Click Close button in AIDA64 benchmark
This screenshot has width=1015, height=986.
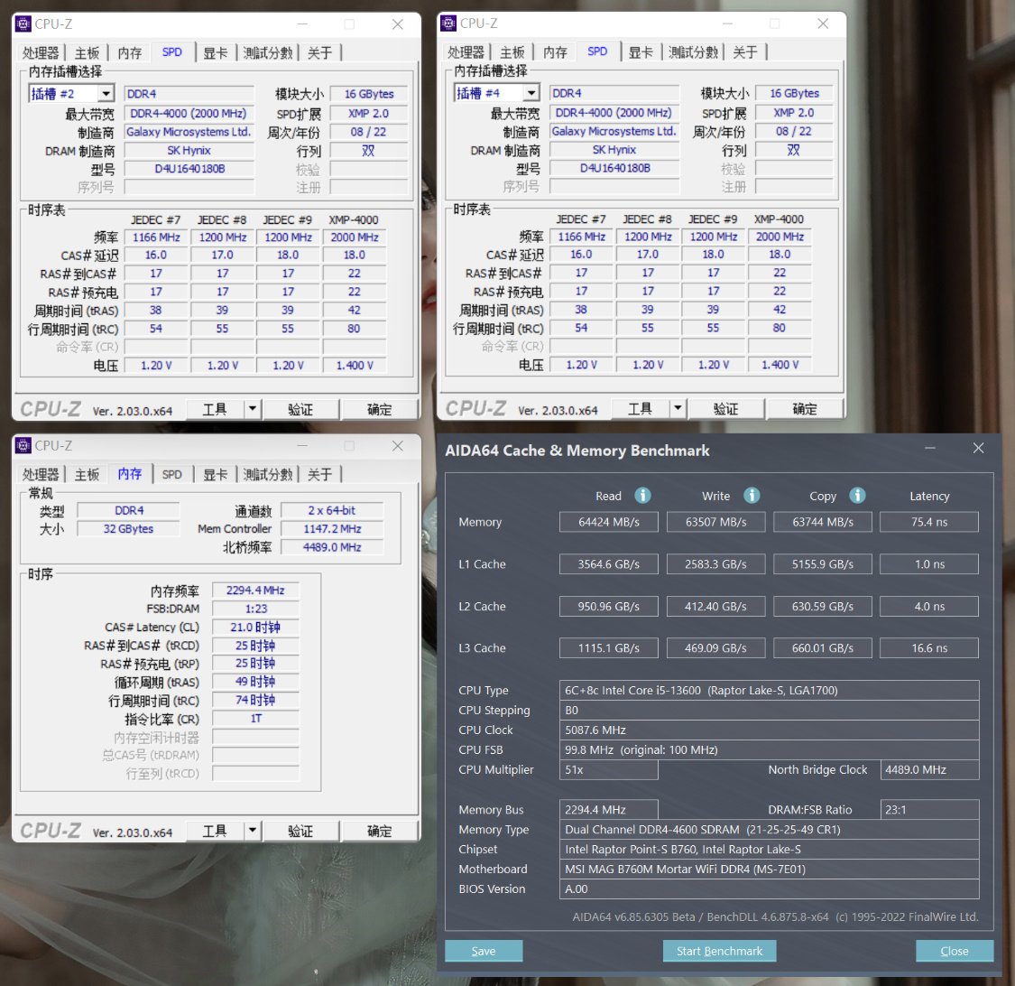click(x=955, y=951)
